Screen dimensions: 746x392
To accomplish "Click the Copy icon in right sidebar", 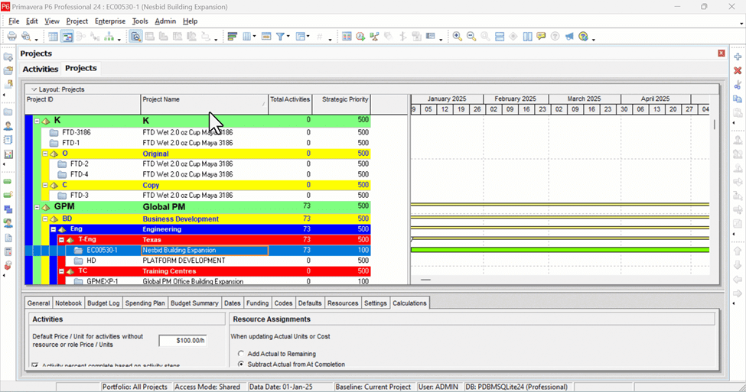I will 738,99.
